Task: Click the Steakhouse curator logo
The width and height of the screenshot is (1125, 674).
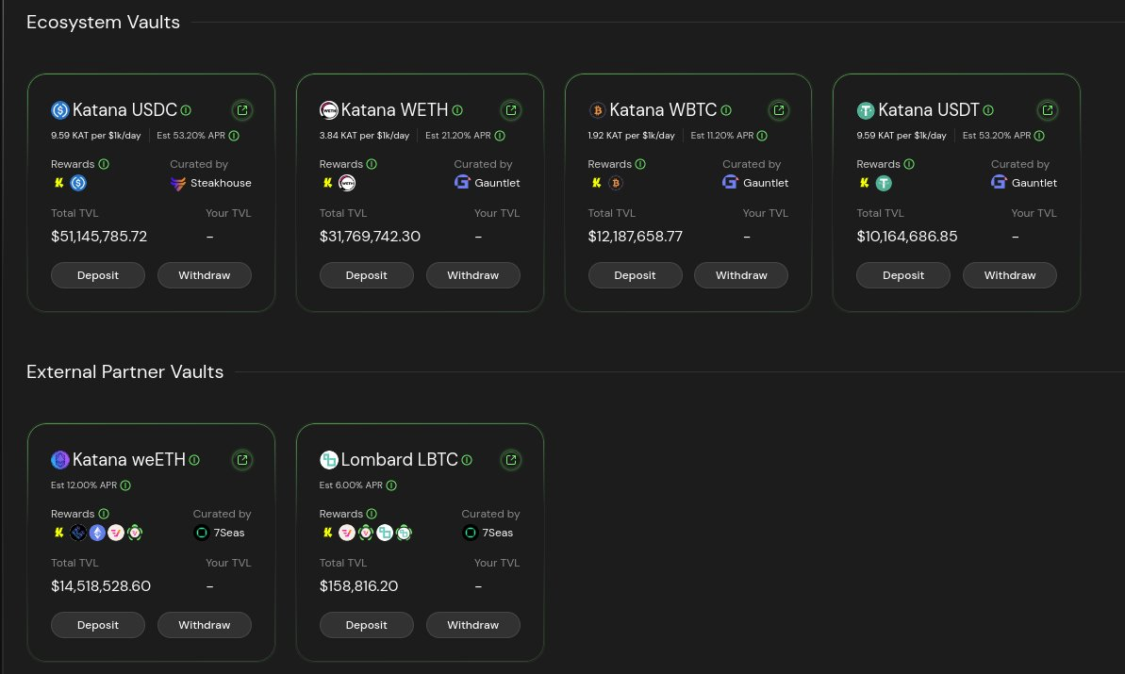Action: point(178,183)
